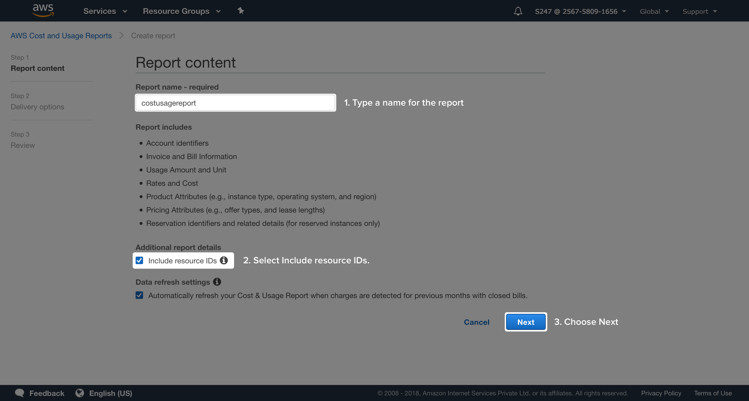This screenshot has height=401, width=749.
Task: Click the breadcrumb separator arrow icon
Action: [121, 36]
